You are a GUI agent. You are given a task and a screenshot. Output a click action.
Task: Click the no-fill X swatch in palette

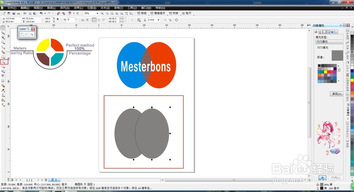(x=352, y=33)
